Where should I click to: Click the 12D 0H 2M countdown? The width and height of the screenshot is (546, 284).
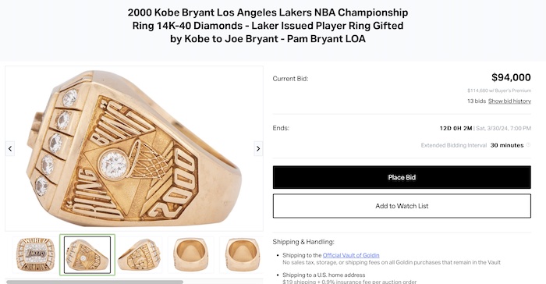456,128
